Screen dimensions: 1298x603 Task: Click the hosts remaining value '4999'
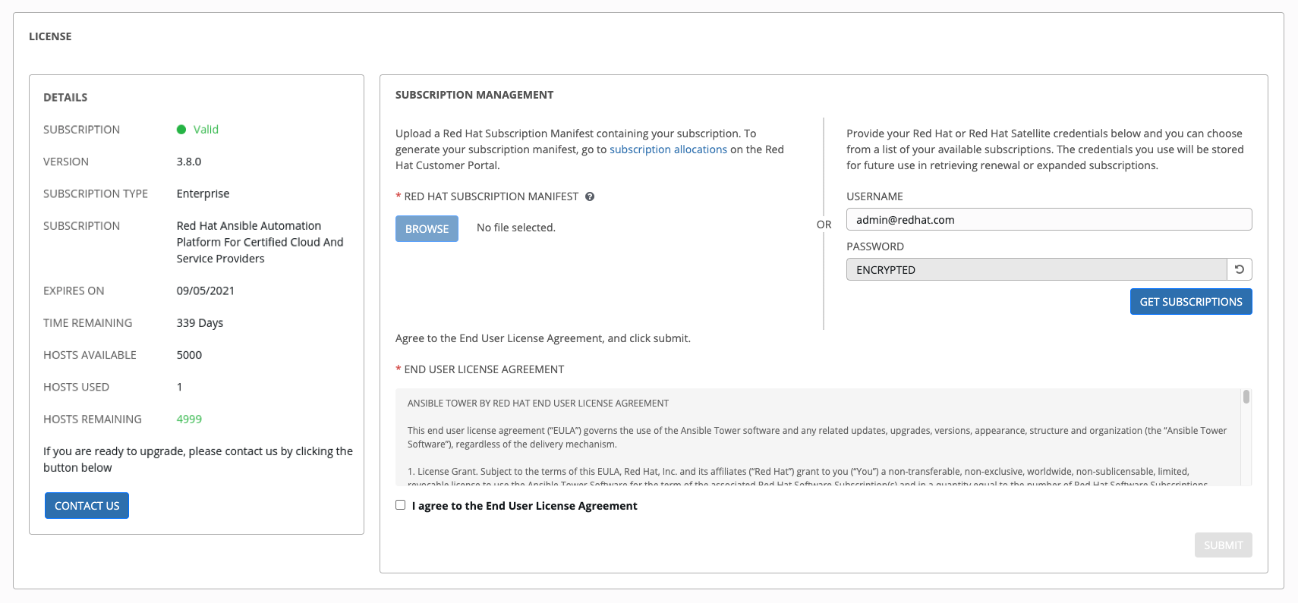coord(189,419)
